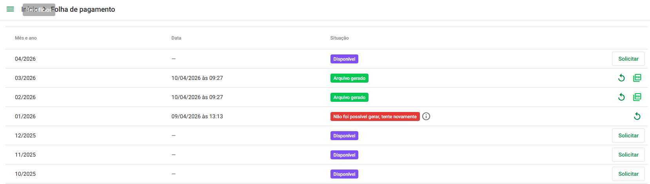Open the hamburger navigation menu
This screenshot has width=650, height=184.
point(11,9)
